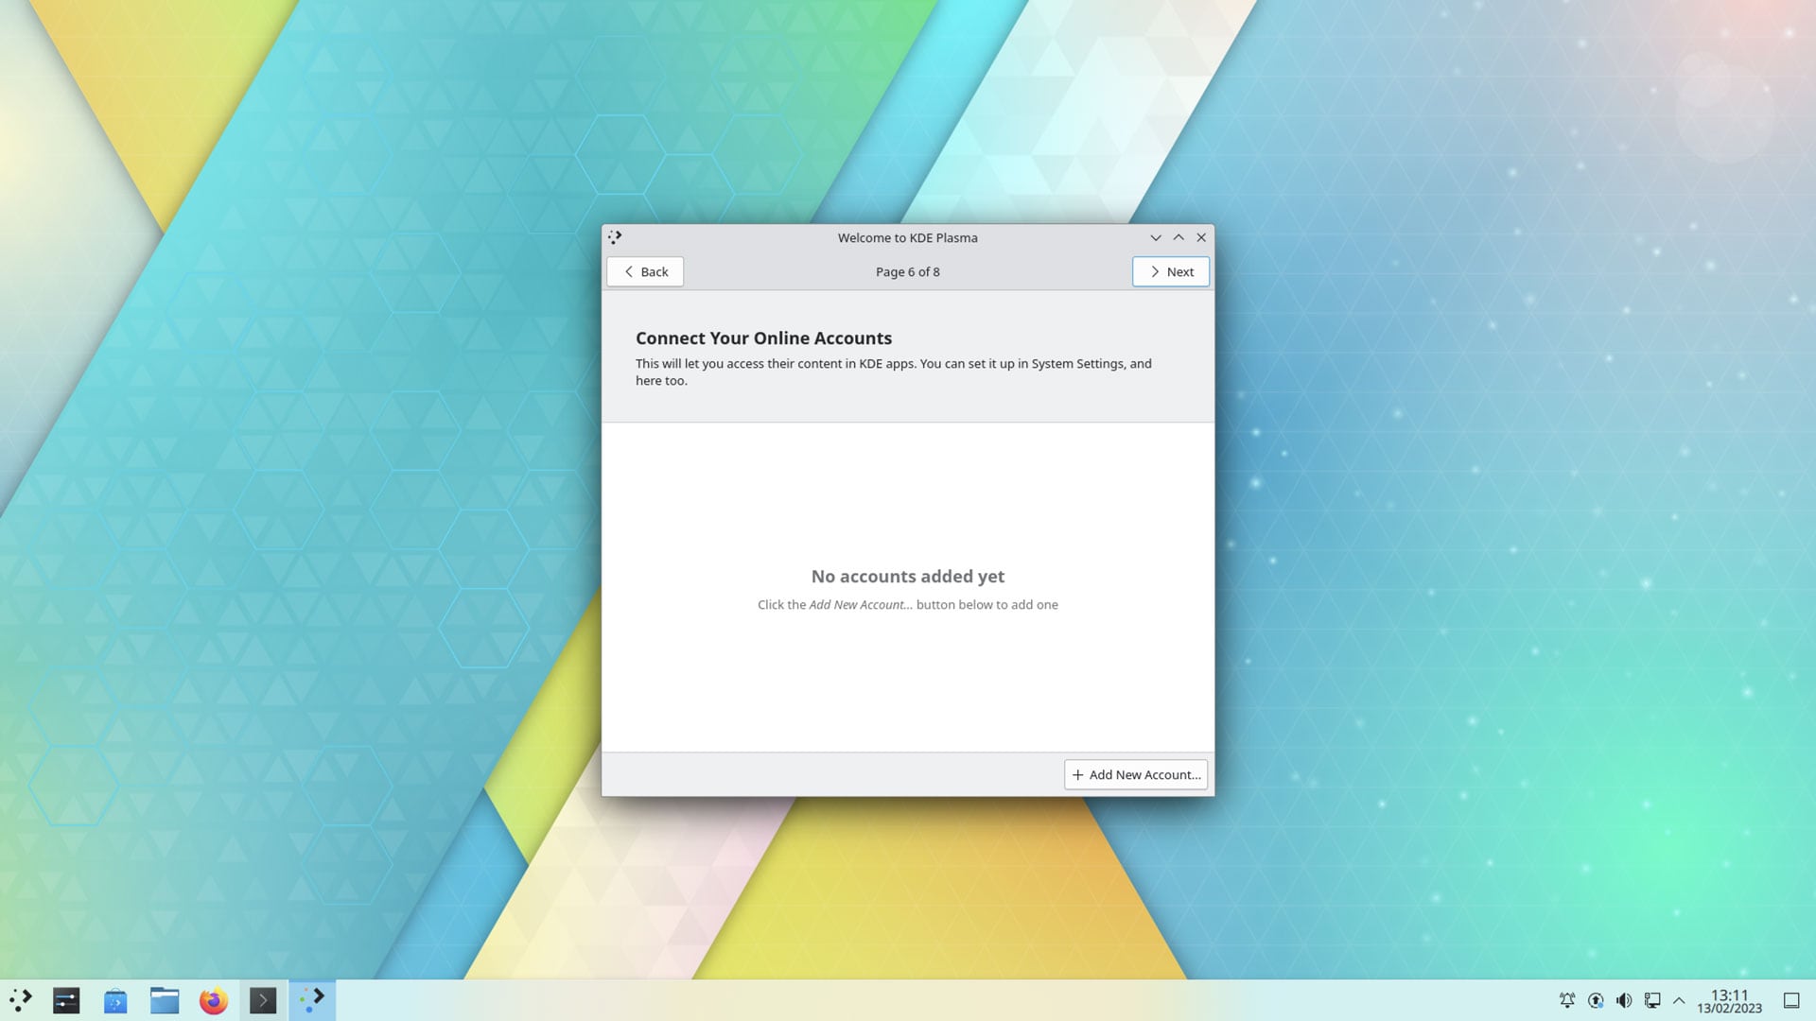Click the Add New Account button
This screenshot has width=1816, height=1021.
click(x=1135, y=774)
